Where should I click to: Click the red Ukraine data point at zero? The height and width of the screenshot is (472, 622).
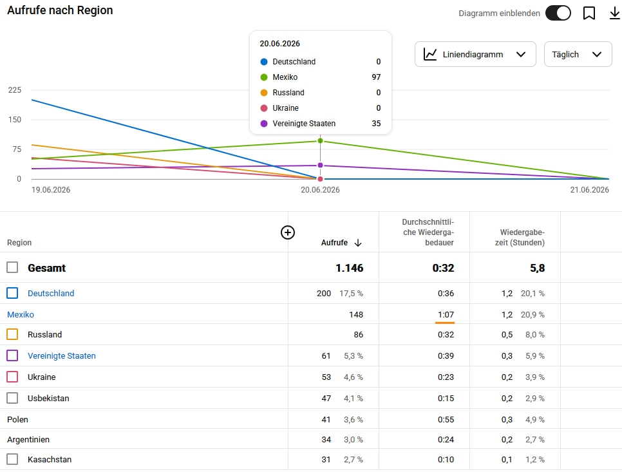tap(321, 179)
